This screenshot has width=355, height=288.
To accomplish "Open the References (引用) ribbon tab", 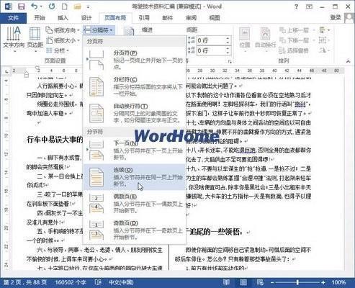I will click(x=144, y=17).
